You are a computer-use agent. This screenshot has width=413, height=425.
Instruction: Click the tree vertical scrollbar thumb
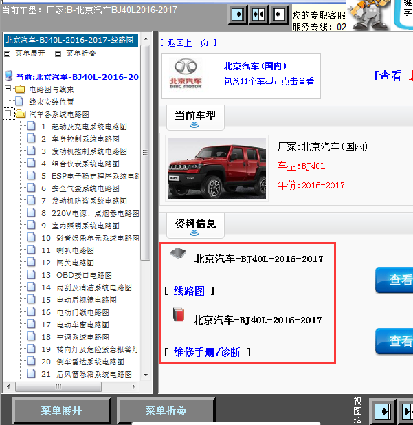(146, 153)
